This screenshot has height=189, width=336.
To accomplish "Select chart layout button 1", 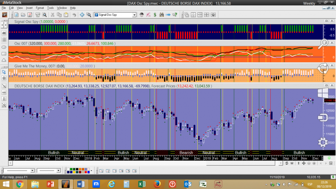I will pyautogui.click(x=101, y=171).
